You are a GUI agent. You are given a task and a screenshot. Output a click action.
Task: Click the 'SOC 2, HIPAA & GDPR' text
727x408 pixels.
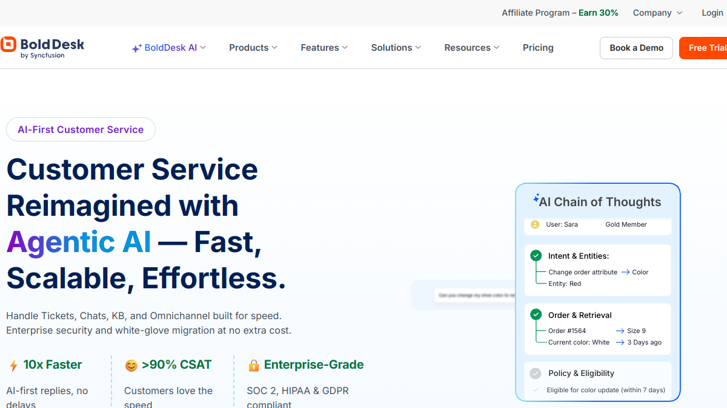tap(297, 391)
